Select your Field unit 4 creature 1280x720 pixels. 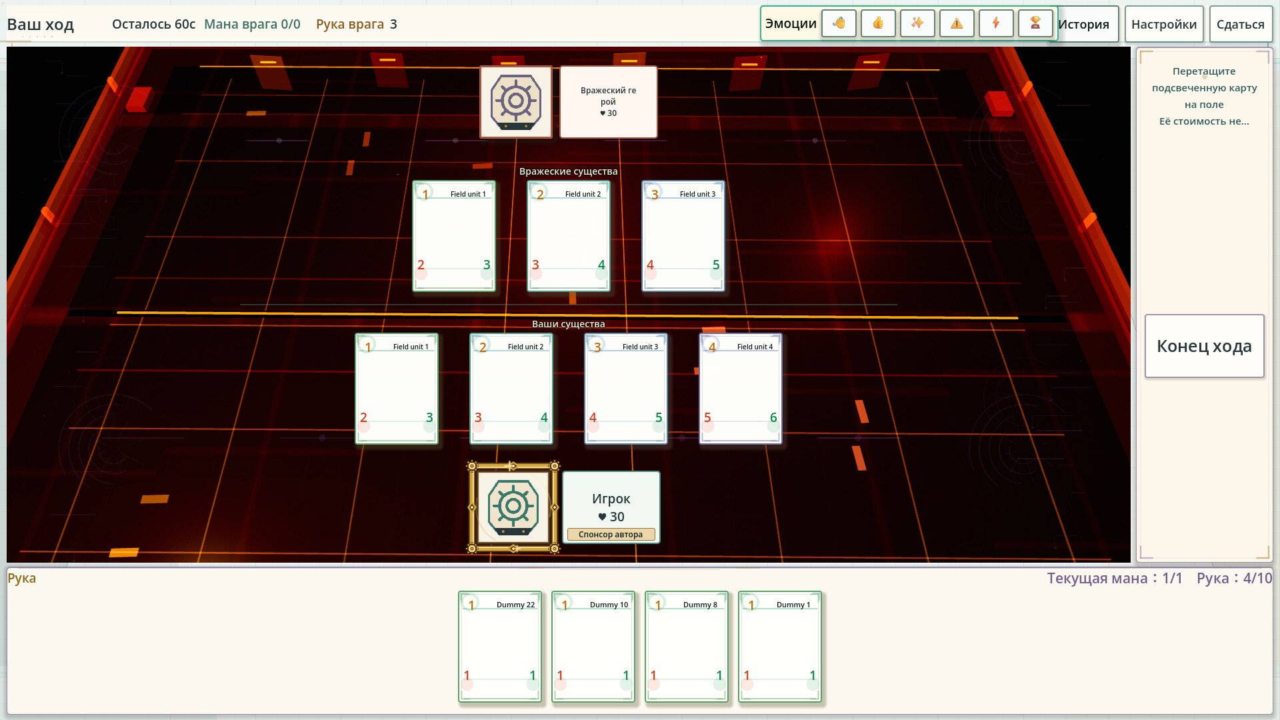coord(741,389)
